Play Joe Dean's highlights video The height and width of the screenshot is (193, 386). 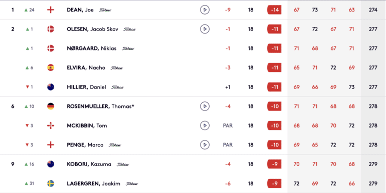pyautogui.click(x=205, y=10)
